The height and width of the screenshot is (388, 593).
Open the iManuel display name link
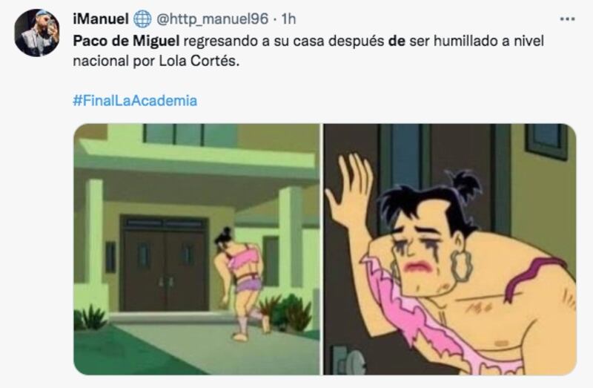(101, 19)
